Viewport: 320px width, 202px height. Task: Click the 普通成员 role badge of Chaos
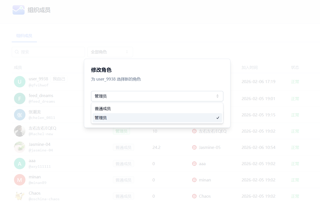[123, 196]
